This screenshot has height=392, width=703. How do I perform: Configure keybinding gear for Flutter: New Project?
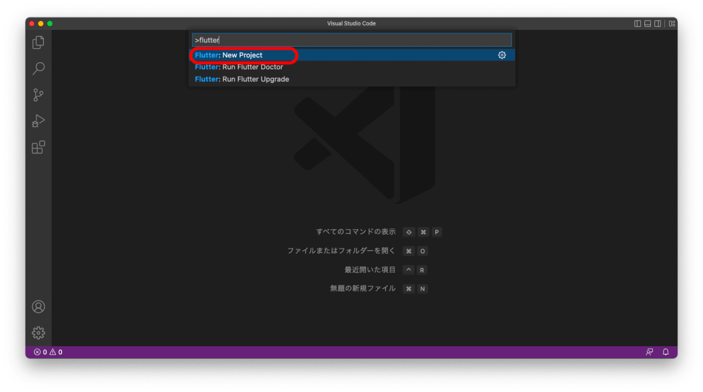pyautogui.click(x=502, y=55)
